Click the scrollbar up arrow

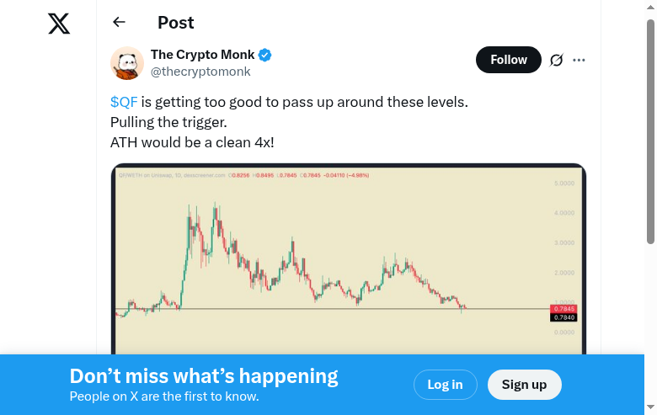tap(650, 7)
